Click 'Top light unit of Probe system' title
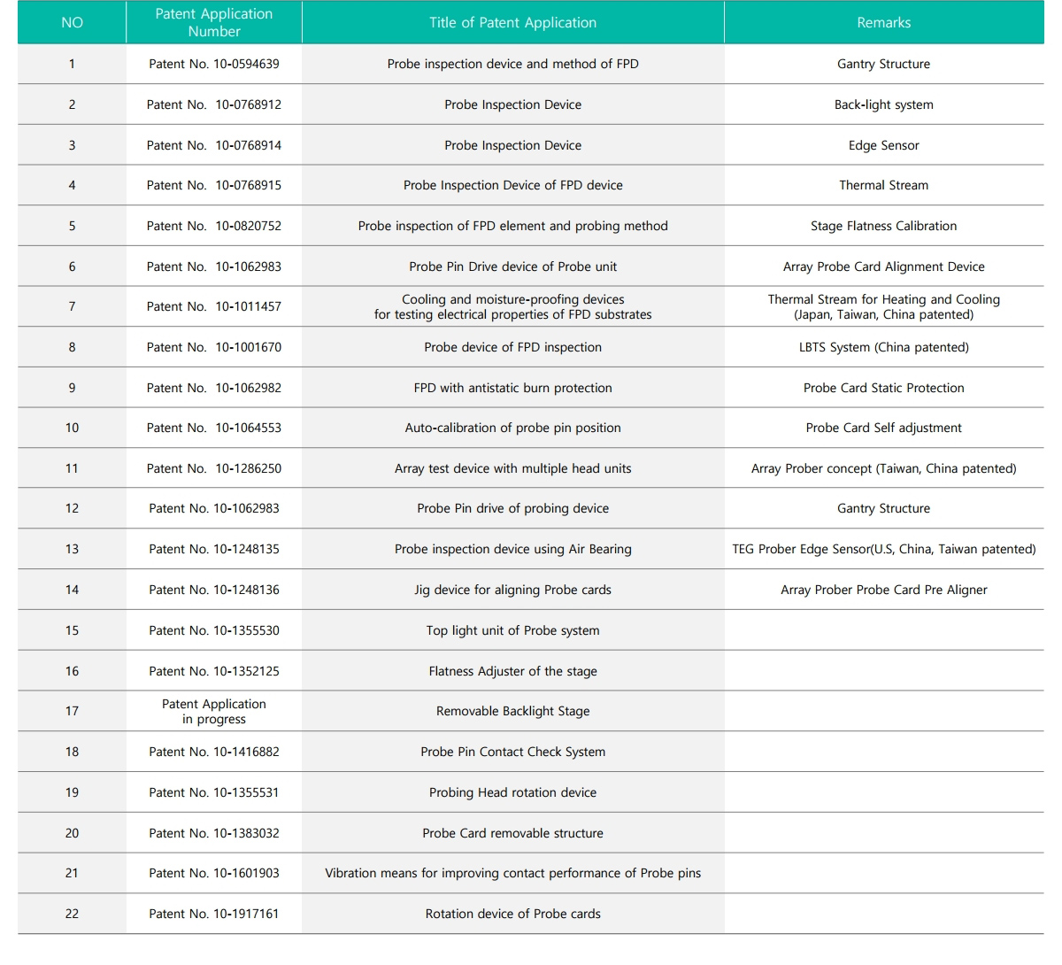The image size is (1062, 965). coord(512,630)
